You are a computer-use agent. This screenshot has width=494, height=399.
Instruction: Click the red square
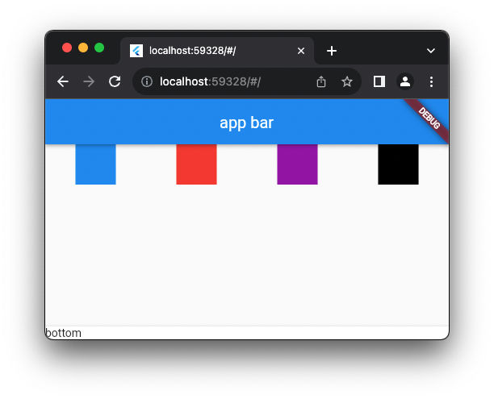tap(197, 164)
